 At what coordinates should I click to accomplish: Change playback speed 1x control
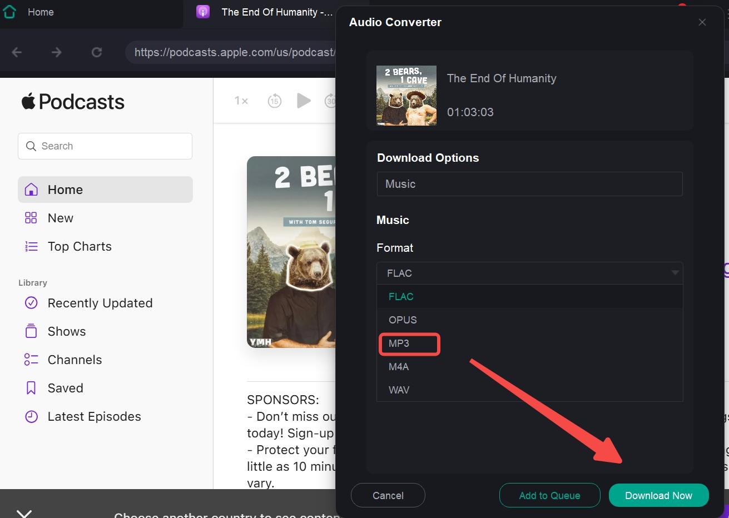[241, 101]
